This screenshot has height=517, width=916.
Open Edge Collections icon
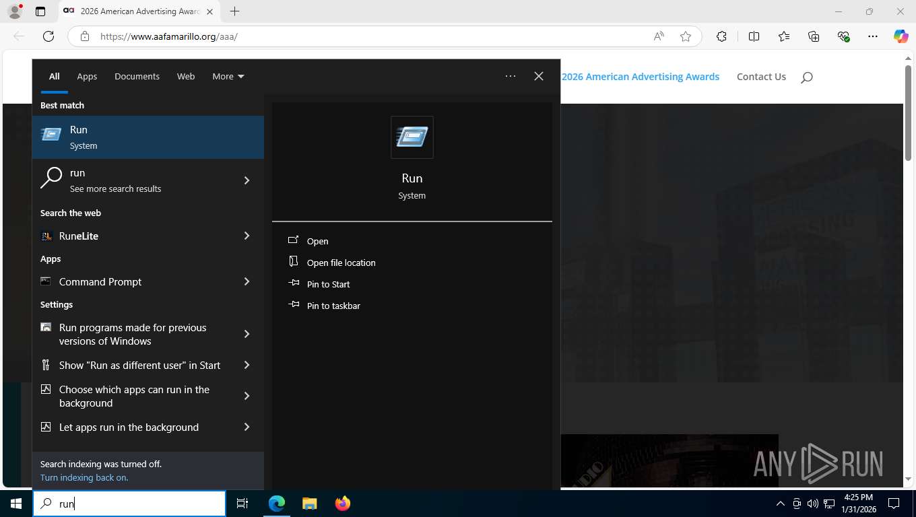point(814,36)
